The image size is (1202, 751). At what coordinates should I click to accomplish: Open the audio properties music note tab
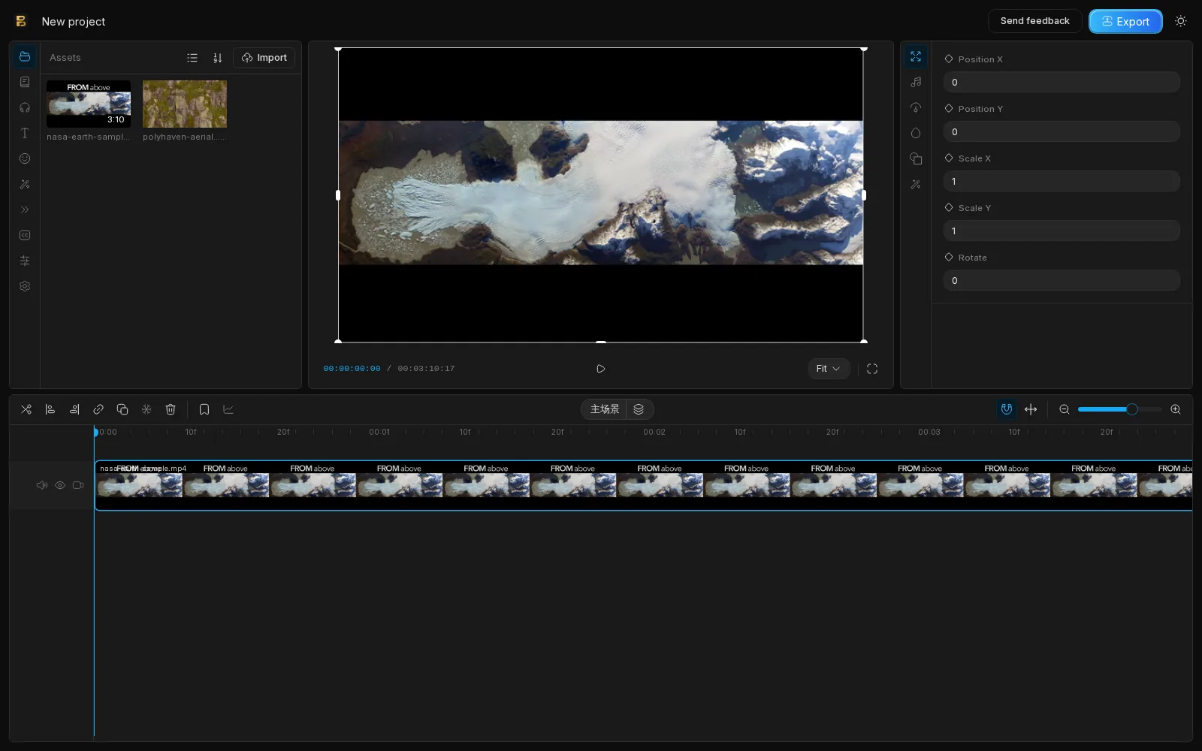tap(916, 82)
